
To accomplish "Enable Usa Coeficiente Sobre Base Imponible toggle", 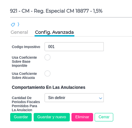I will [x=47, y=57].
